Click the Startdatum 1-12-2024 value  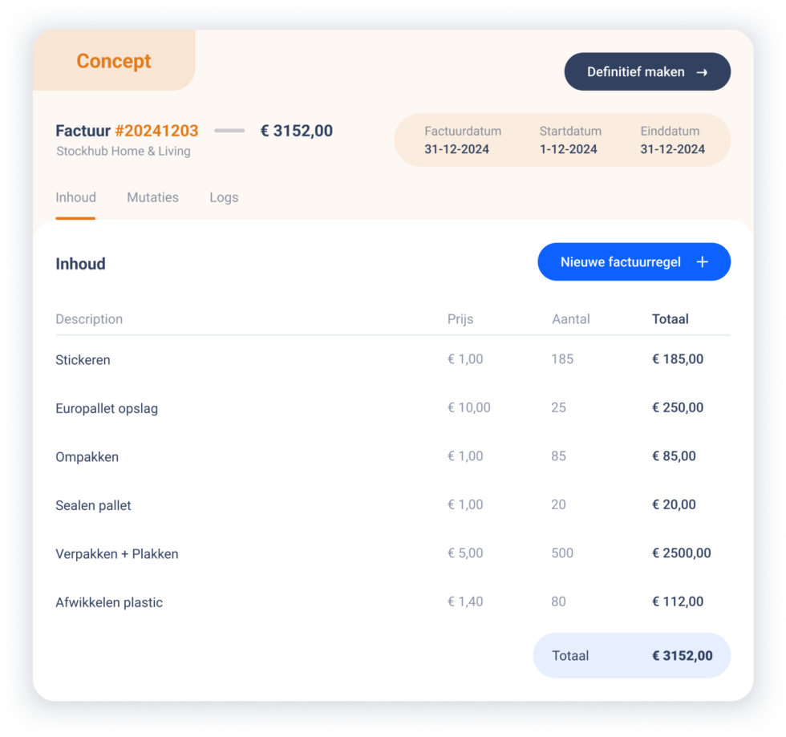pyautogui.click(x=570, y=140)
